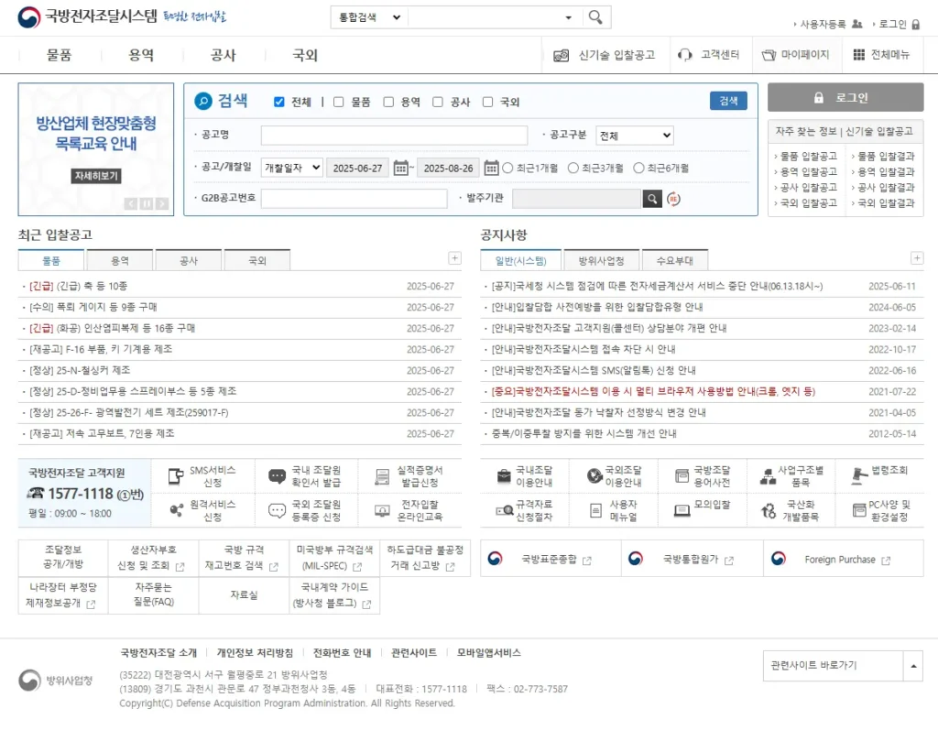Click the magnifier icon in the top search bar
The width and height of the screenshot is (938, 730).
point(594,17)
